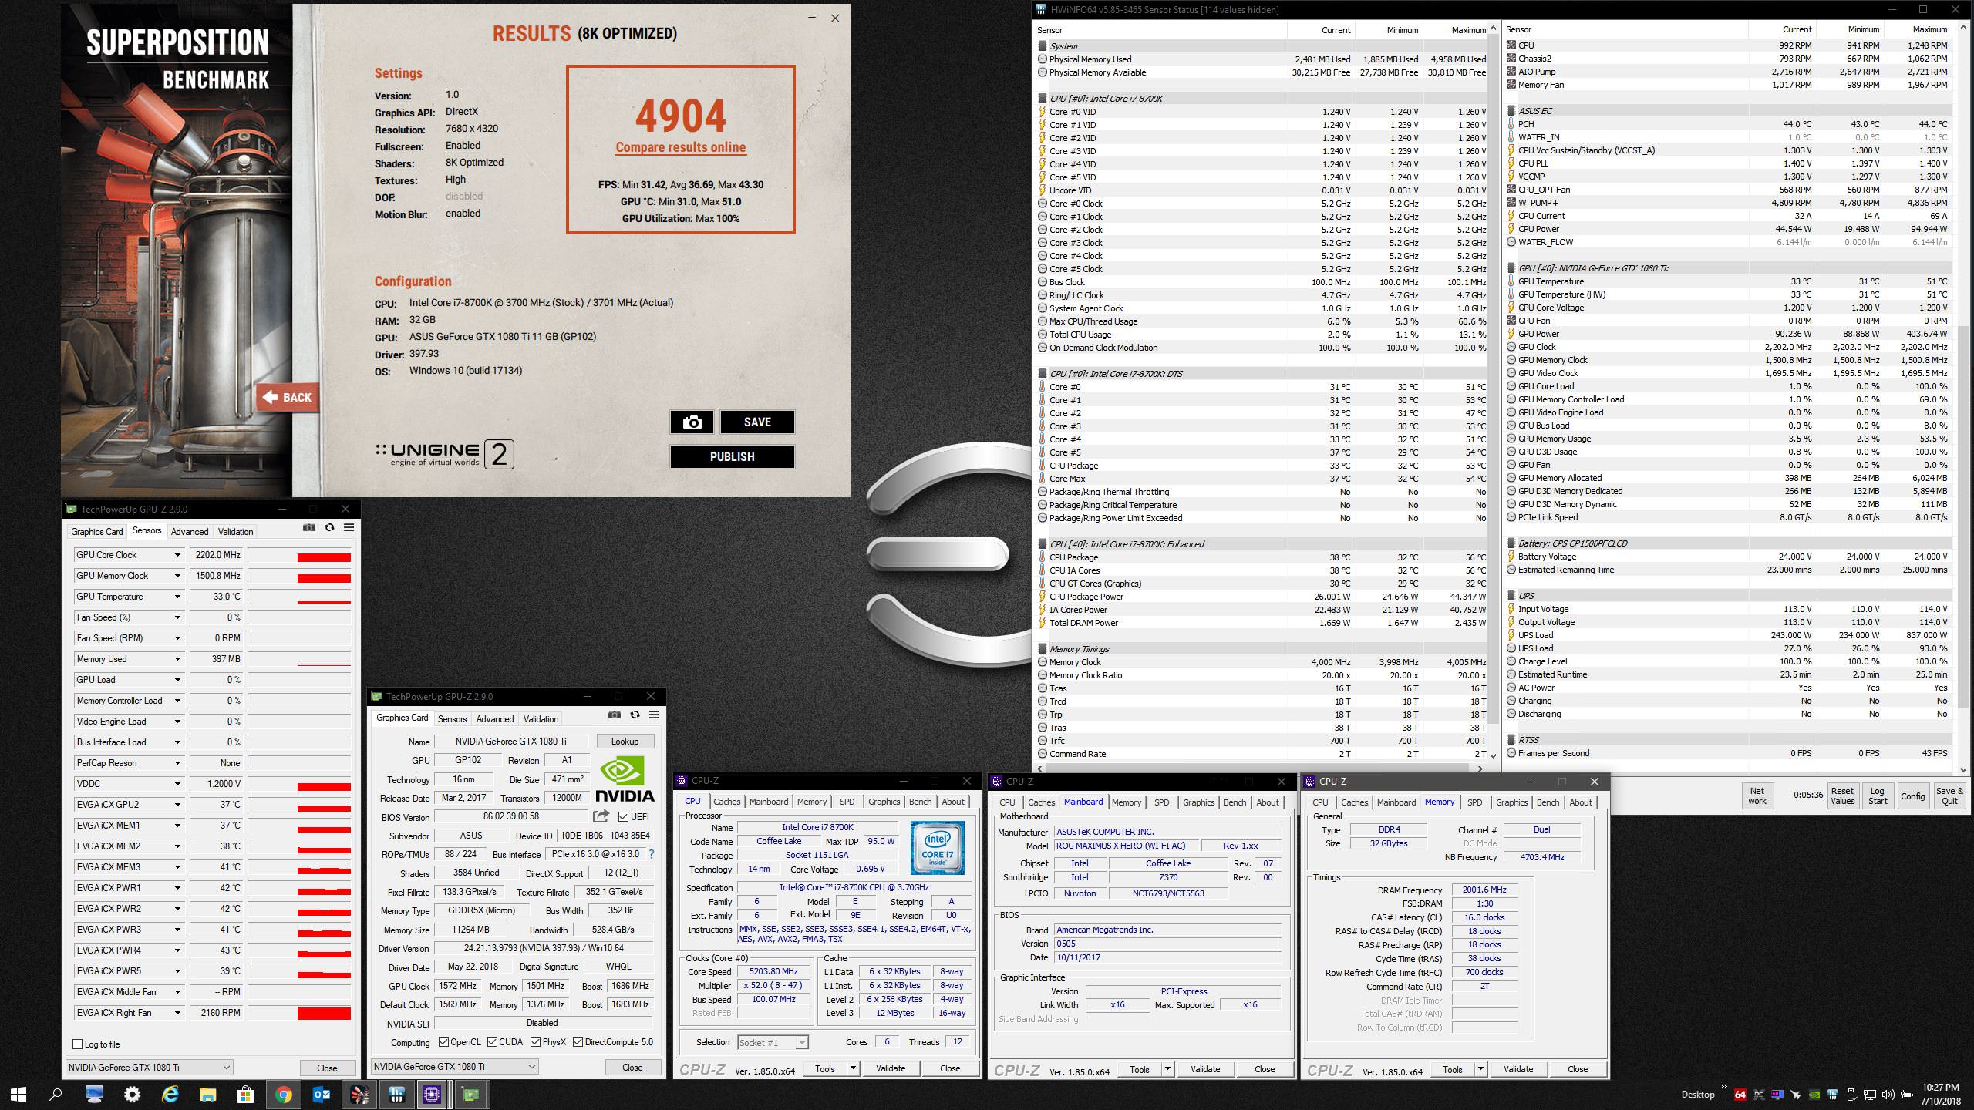
Task: Open GPU Temperature sensor dropdown
Action: pos(177,597)
